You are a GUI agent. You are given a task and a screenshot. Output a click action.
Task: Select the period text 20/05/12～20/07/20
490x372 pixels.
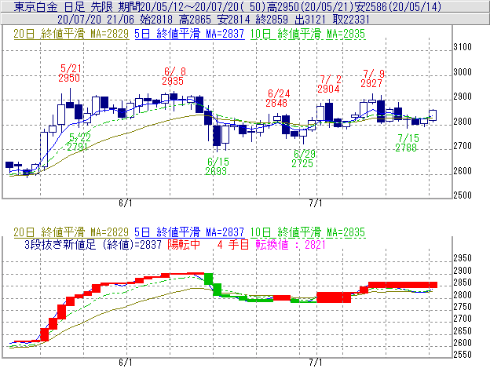coord(189,6)
